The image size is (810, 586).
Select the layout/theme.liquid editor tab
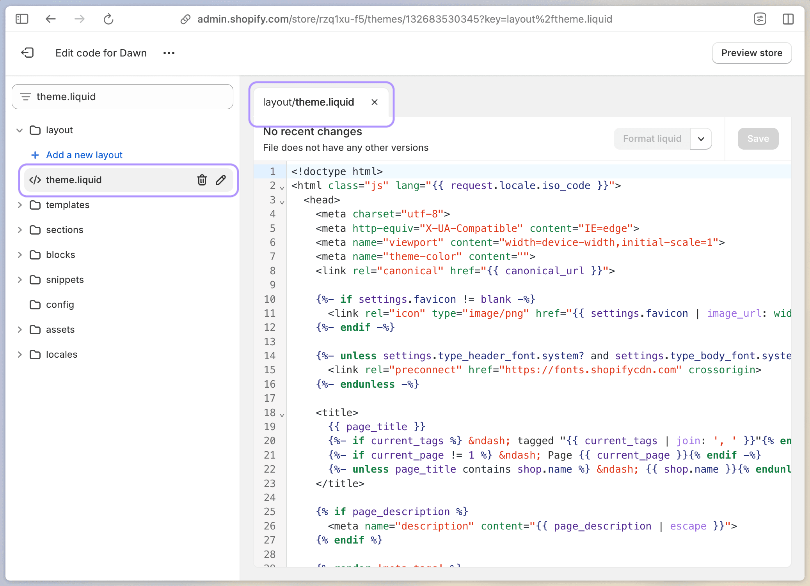pos(308,102)
